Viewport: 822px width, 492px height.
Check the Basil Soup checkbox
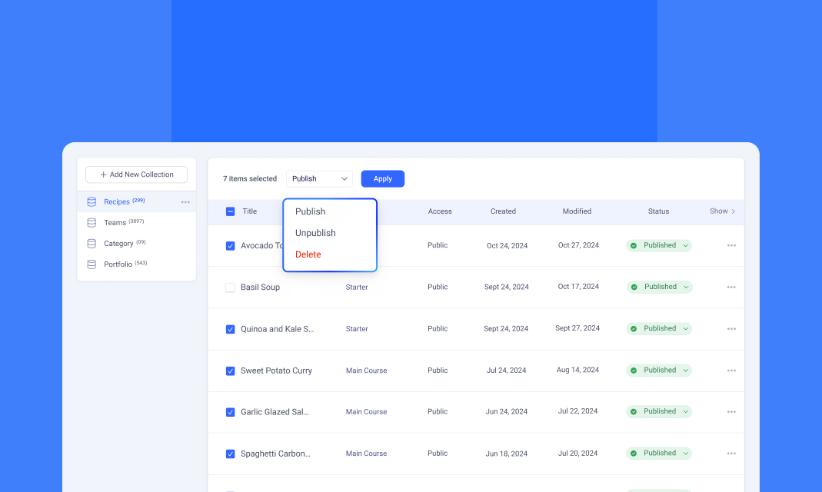tap(230, 288)
